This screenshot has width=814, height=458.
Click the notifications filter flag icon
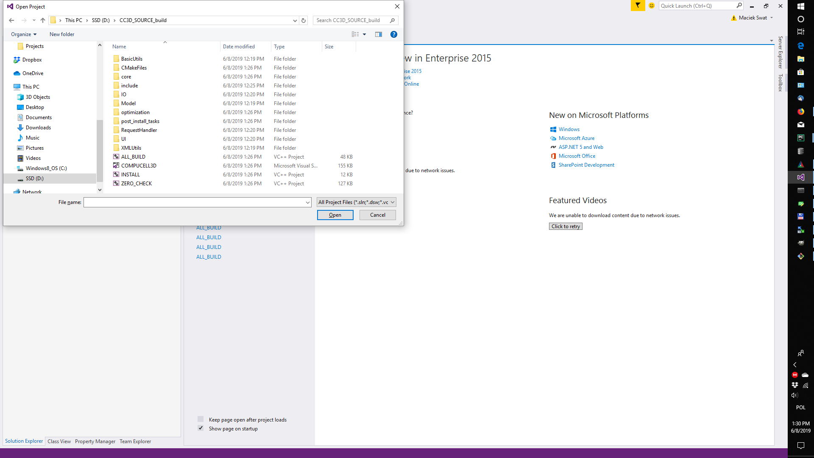[638, 6]
